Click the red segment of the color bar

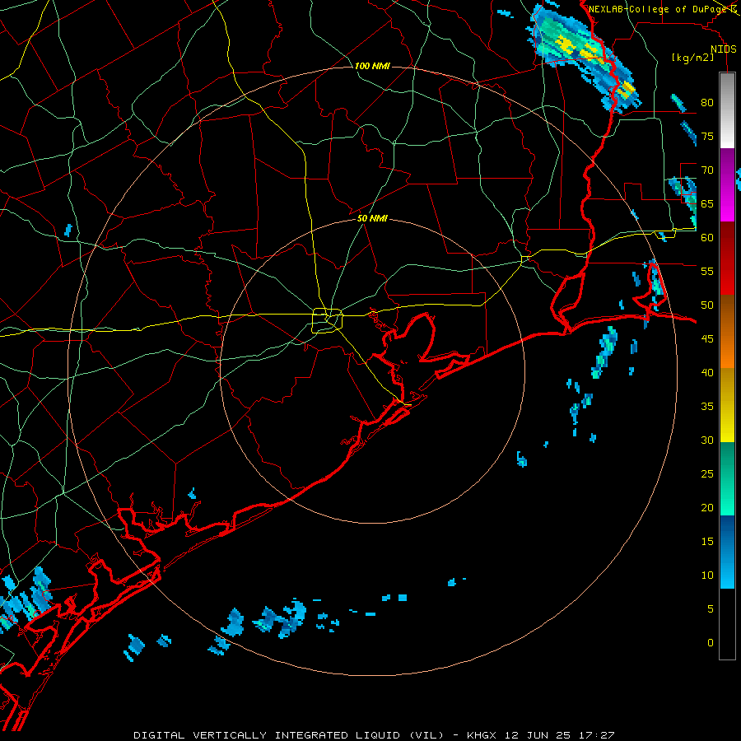(727, 258)
